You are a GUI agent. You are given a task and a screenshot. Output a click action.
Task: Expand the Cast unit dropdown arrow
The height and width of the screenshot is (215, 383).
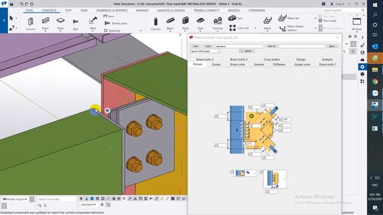[x=256, y=28]
